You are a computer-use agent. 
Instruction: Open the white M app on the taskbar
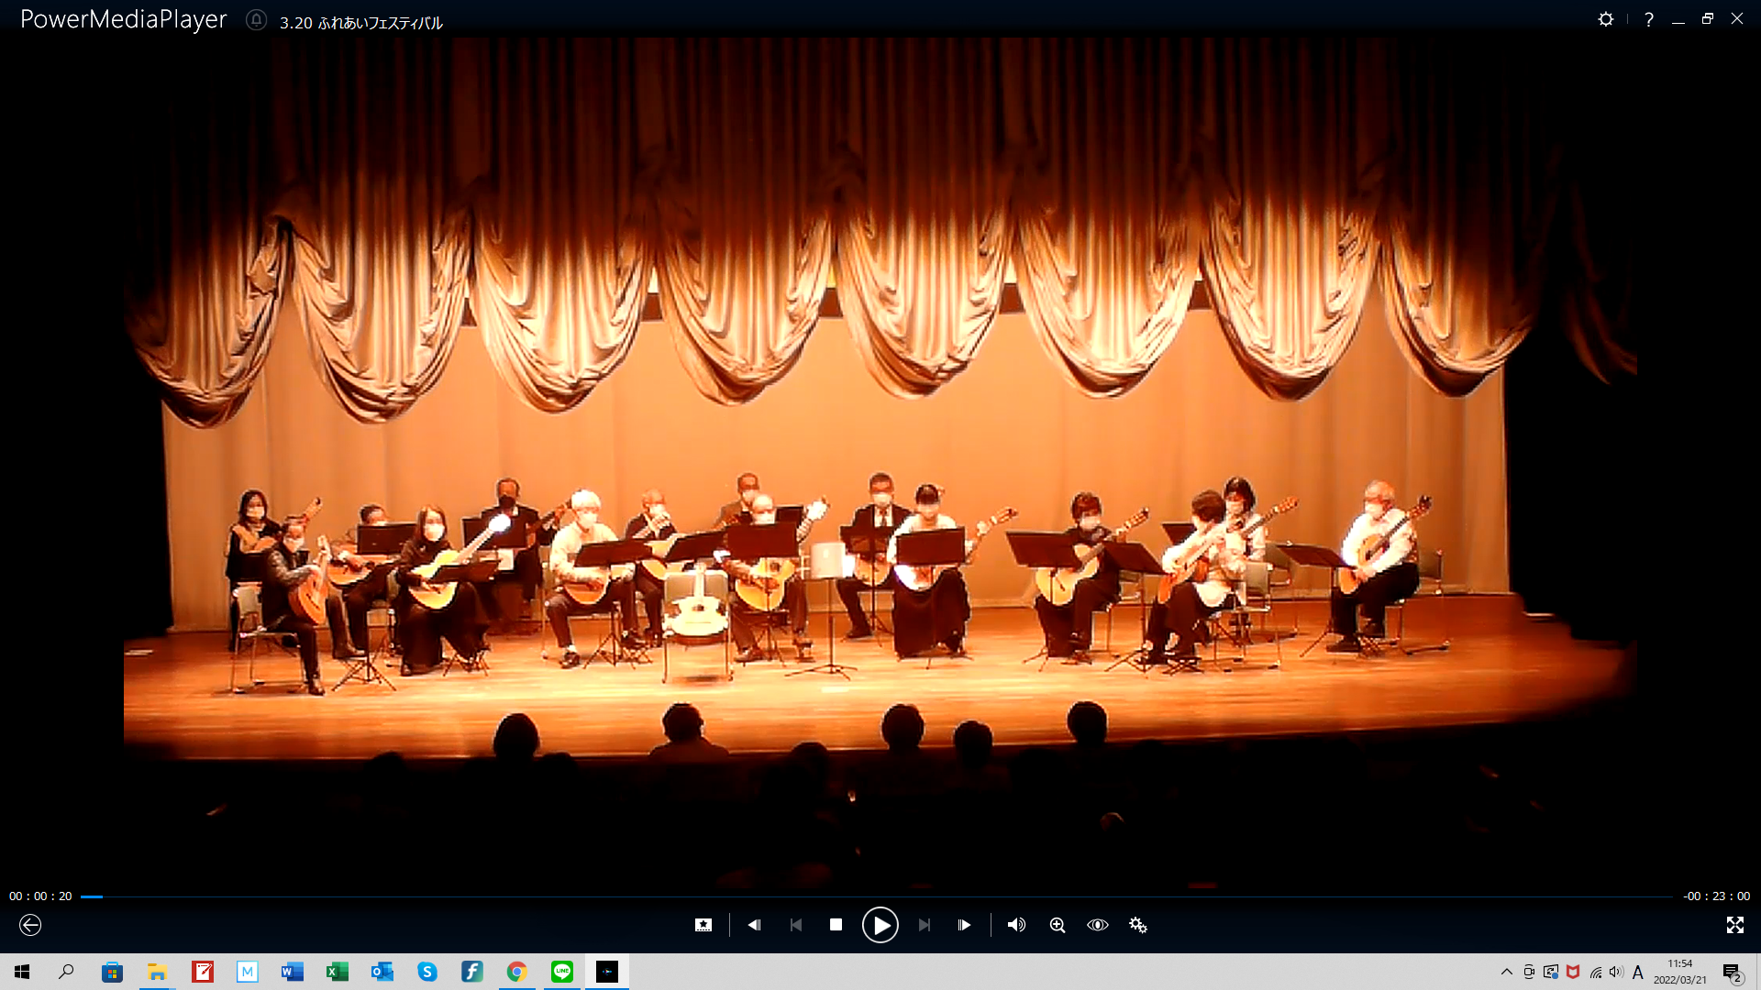click(x=248, y=972)
